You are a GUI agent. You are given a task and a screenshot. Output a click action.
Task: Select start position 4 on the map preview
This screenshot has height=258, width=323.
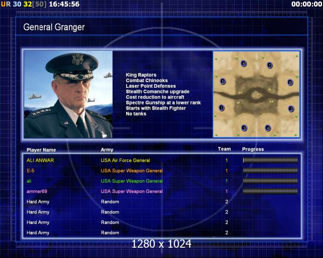pos(268,128)
